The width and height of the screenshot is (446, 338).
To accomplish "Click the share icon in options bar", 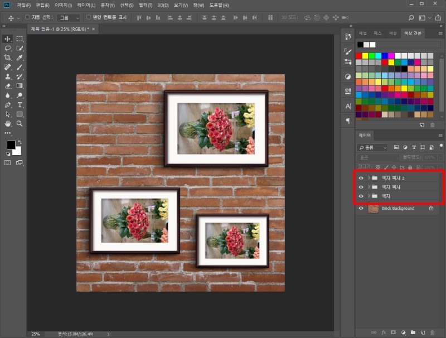I will coord(438,18).
